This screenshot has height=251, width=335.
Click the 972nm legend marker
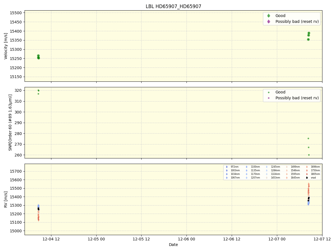coord(227,167)
